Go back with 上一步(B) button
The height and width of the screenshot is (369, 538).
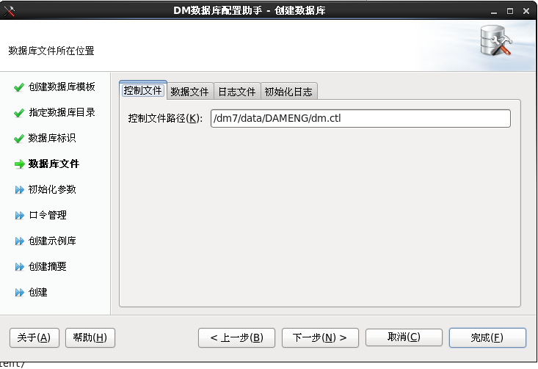(236, 337)
